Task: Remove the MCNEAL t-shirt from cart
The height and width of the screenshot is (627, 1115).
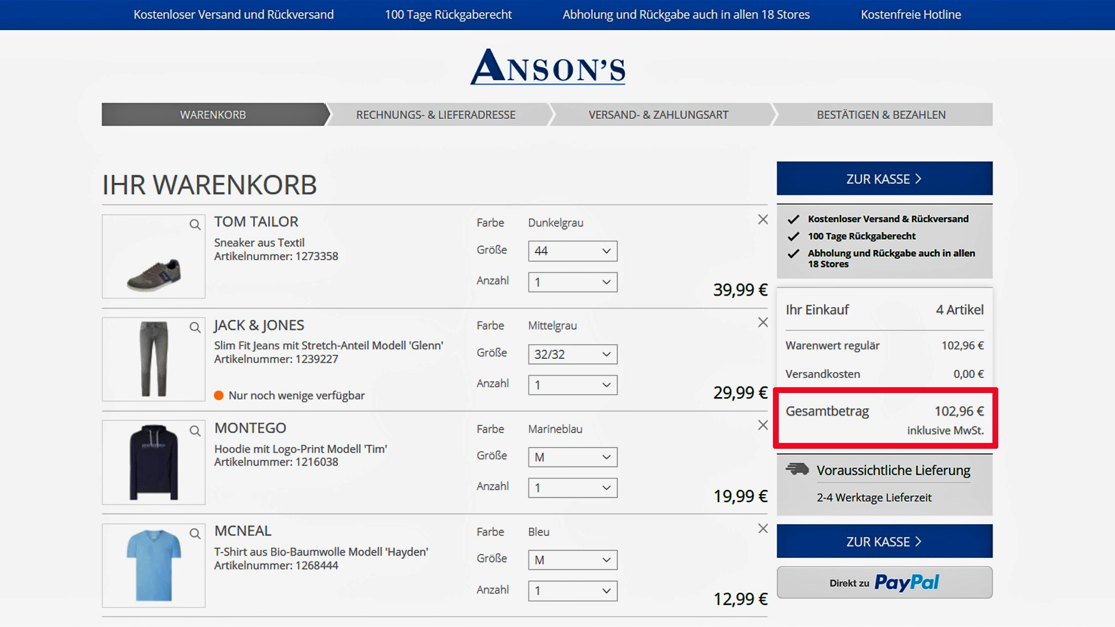Action: coord(762,529)
